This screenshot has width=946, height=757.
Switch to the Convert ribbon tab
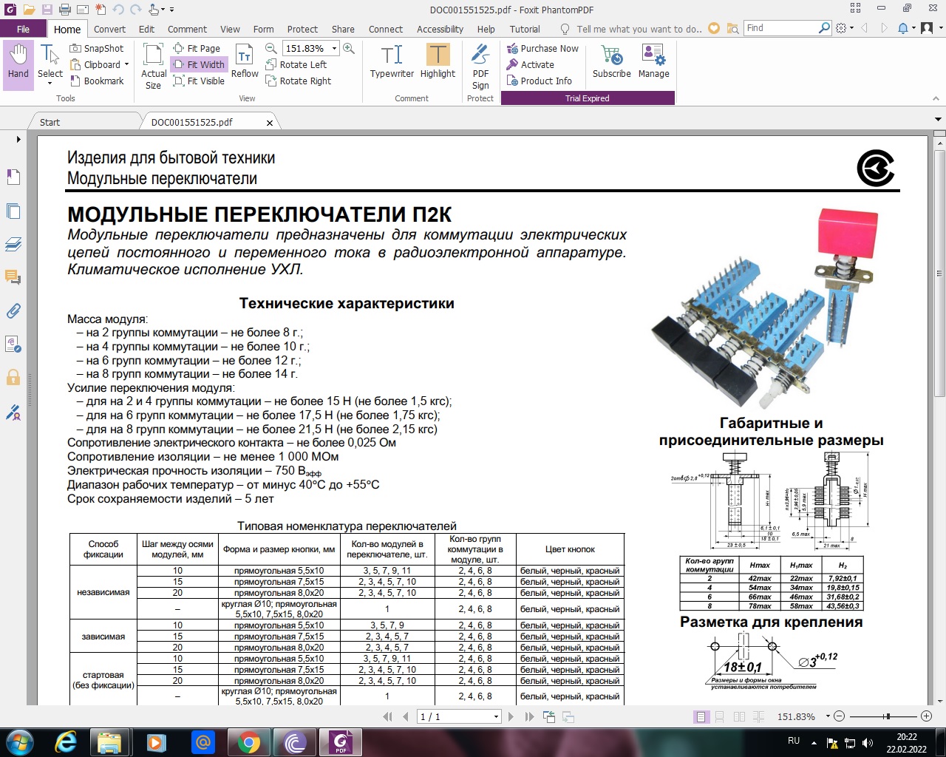109,30
